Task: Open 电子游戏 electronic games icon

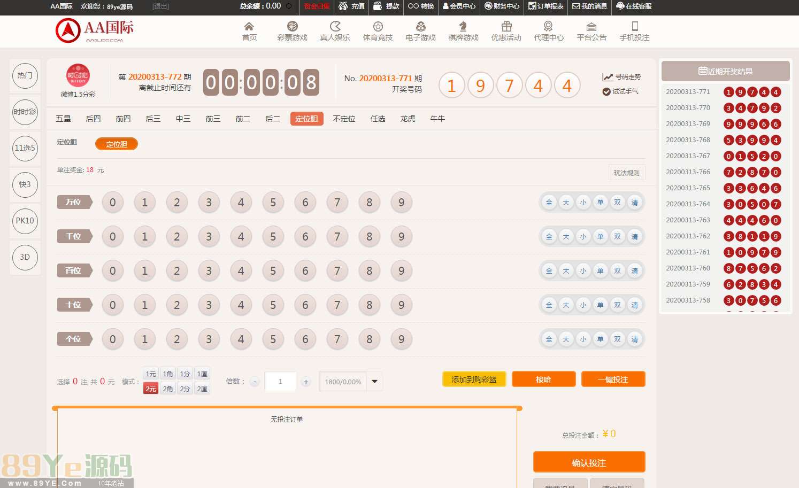Action: tap(420, 26)
